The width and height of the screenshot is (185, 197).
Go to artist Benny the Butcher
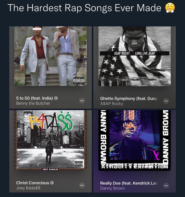point(33,103)
